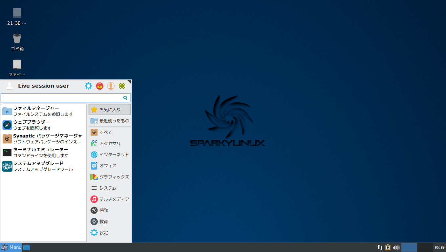Select the 設定 category

pos(110,233)
